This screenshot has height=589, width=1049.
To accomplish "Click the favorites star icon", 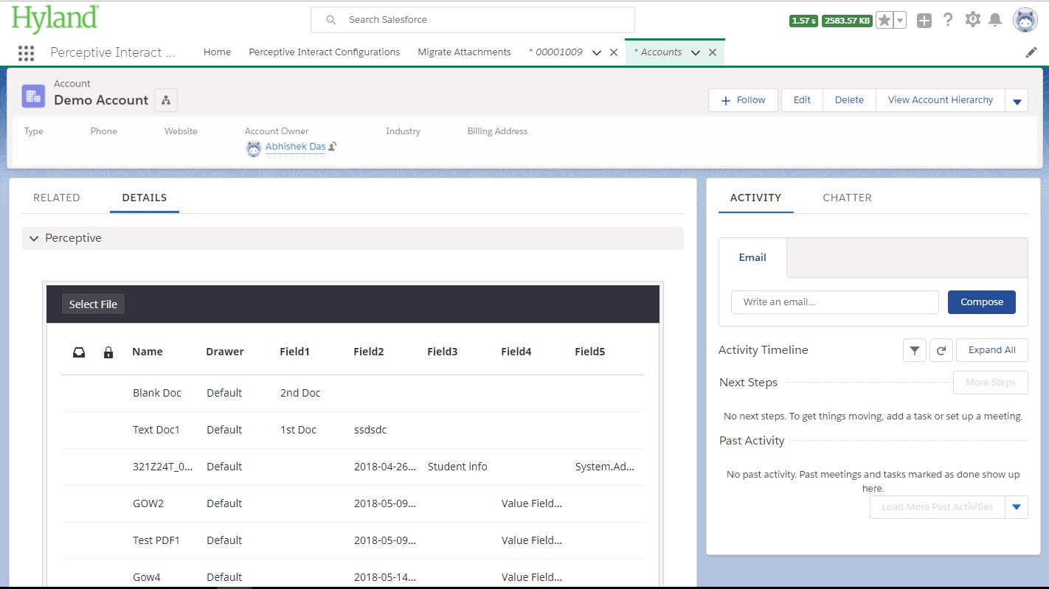I will [884, 21].
